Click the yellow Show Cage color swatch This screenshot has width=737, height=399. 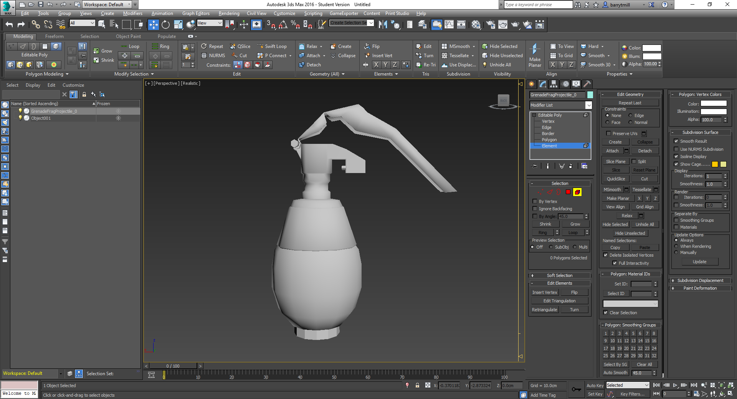(x=715, y=164)
